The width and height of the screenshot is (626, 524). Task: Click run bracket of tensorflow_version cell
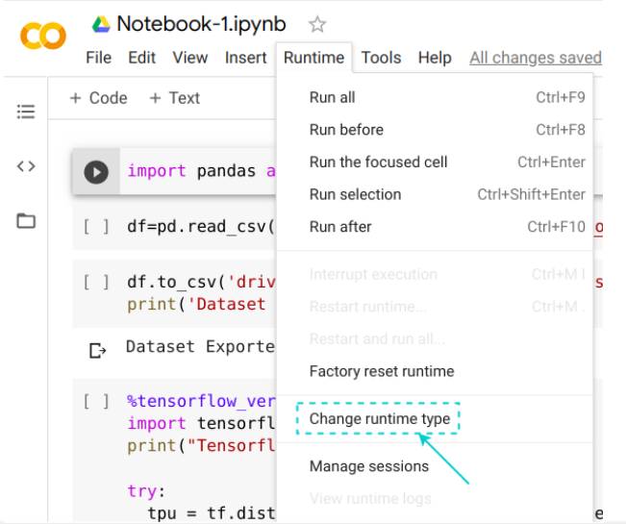(96, 401)
